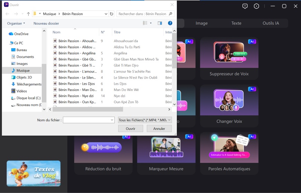Select file Bénin Passion - Oun Kp...
The width and height of the screenshot is (301, 193).
click(74, 102)
